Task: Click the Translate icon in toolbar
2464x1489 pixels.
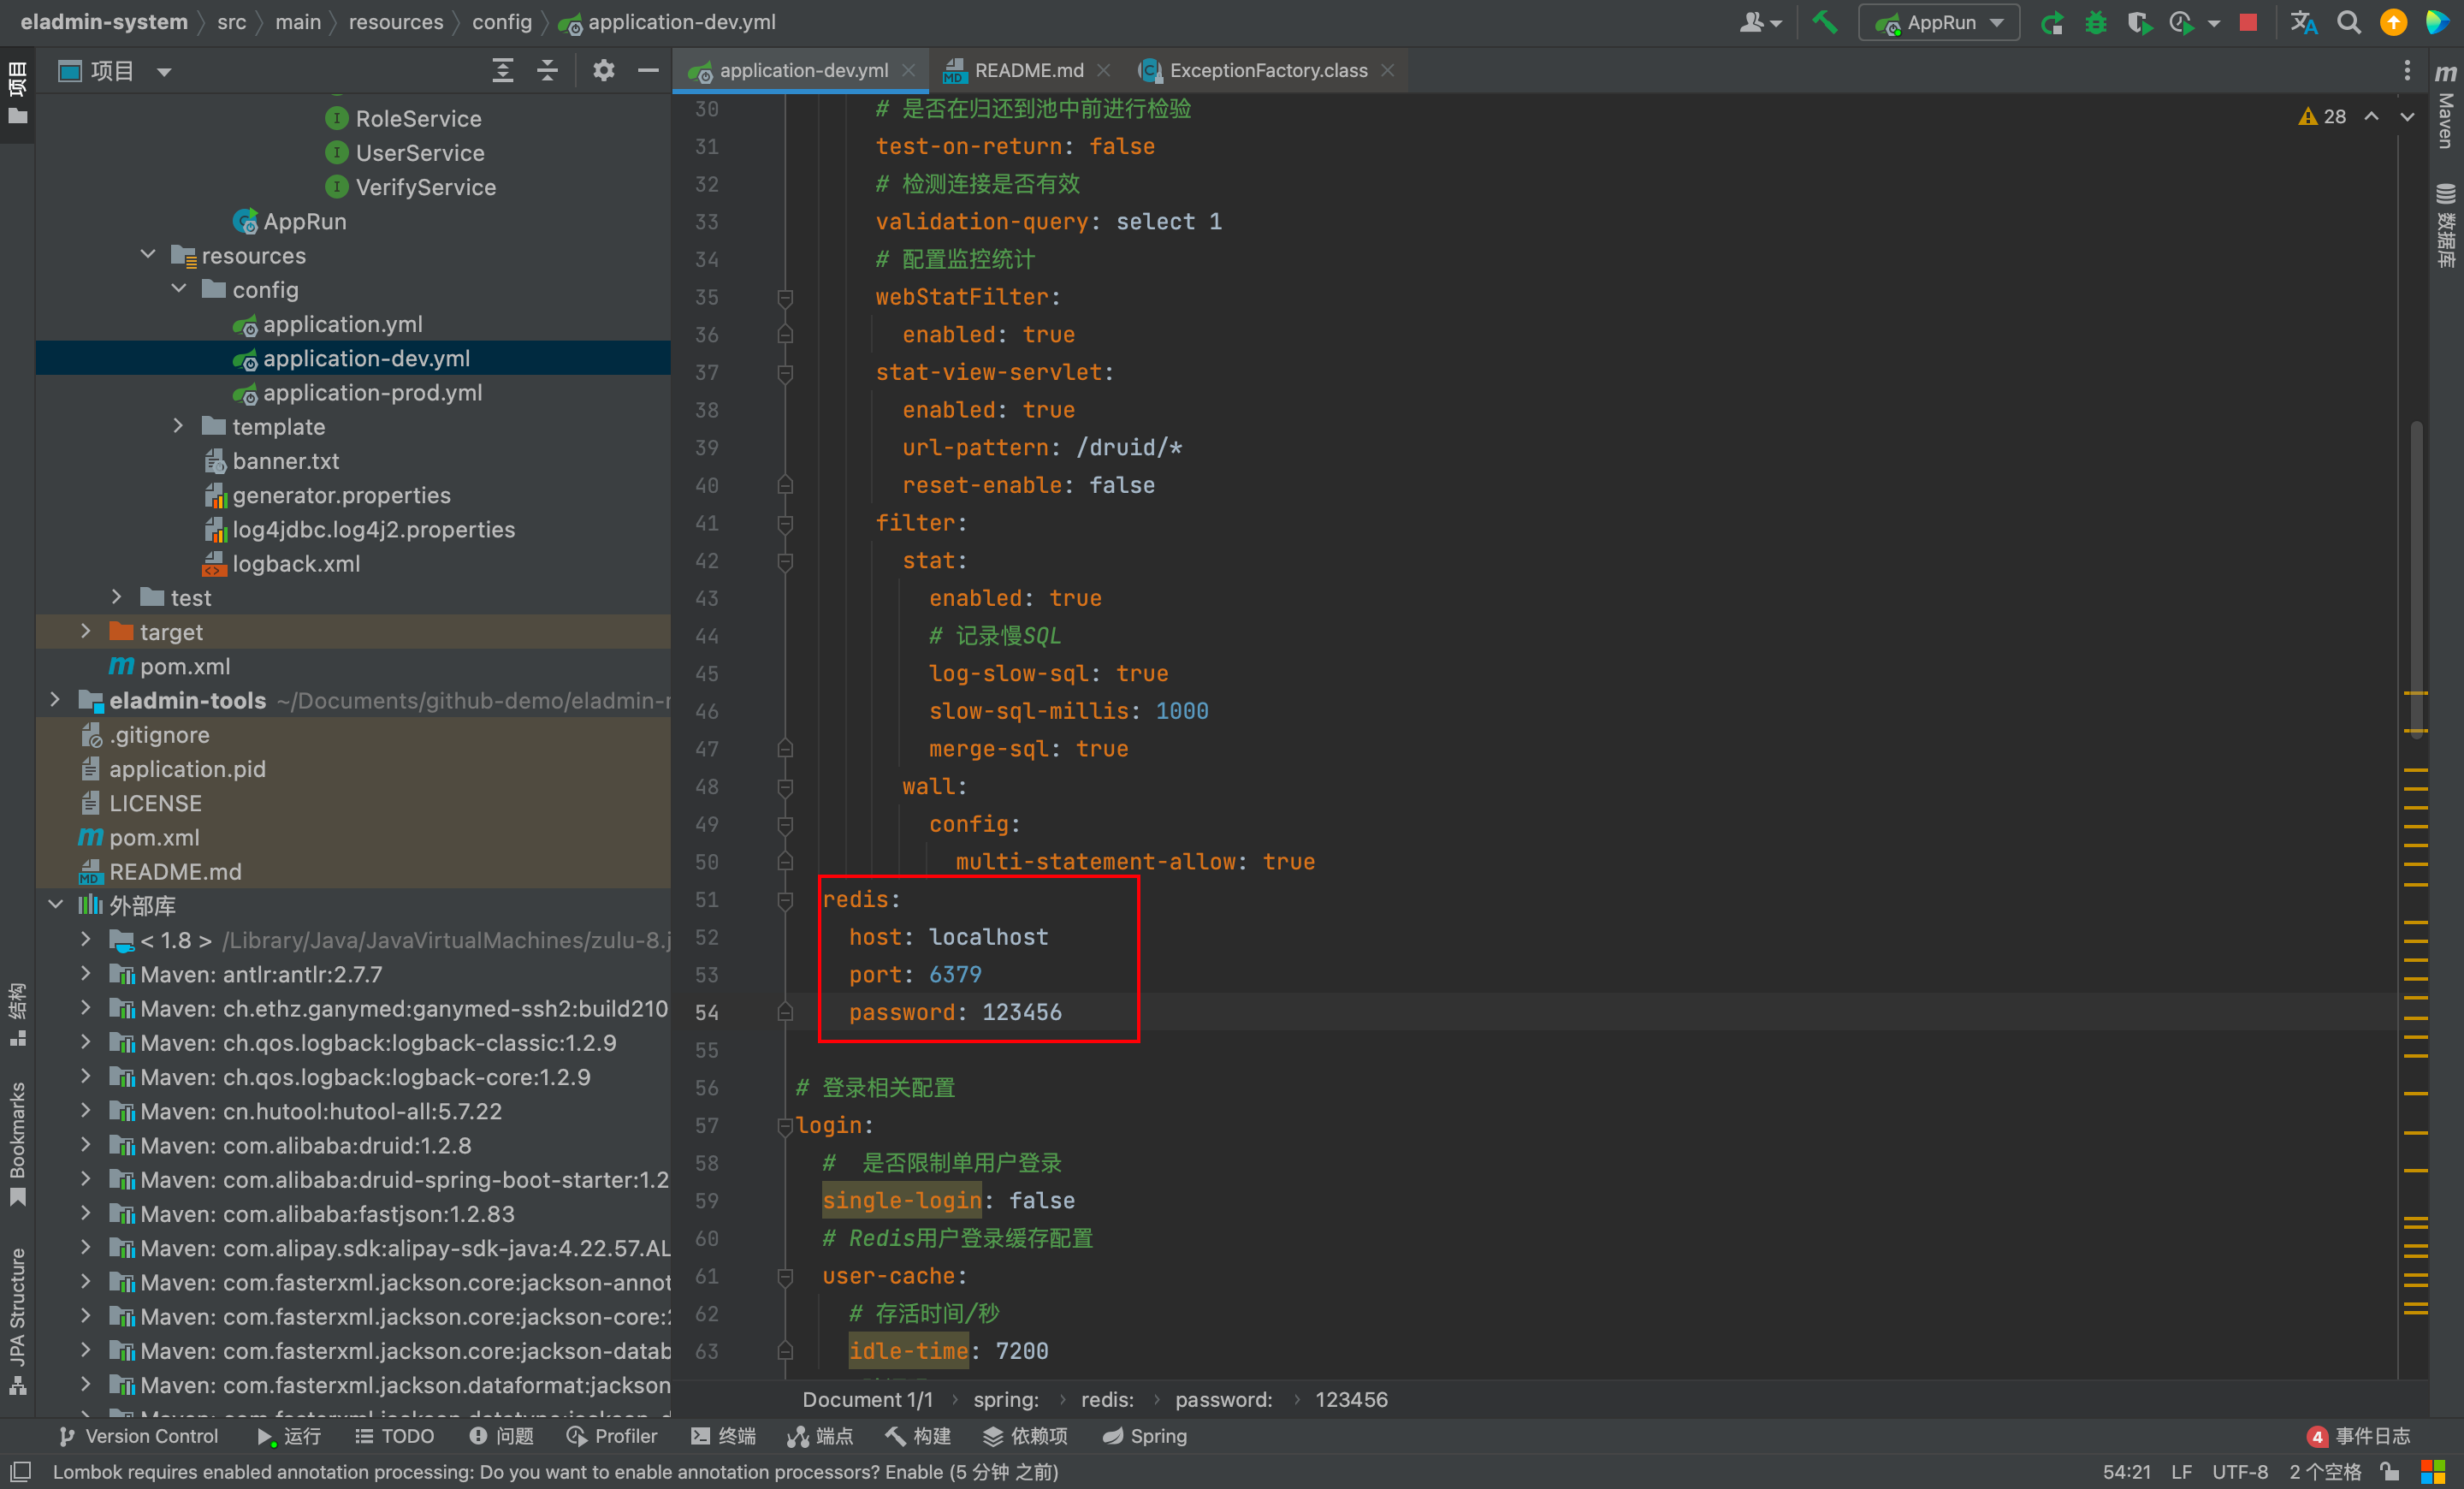Action: click(x=2304, y=23)
